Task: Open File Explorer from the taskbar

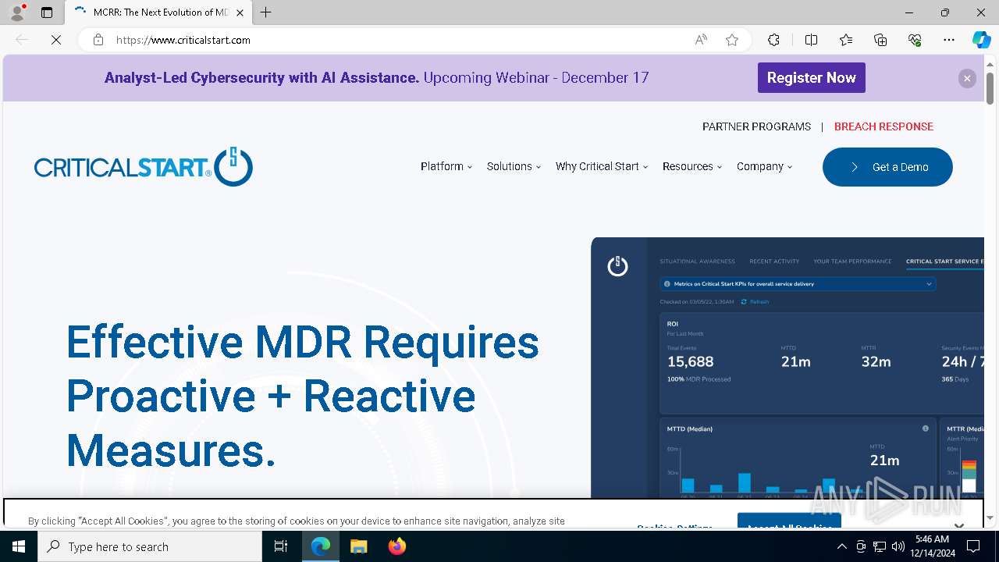Action: pyautogui.click(x=358, y=546)
